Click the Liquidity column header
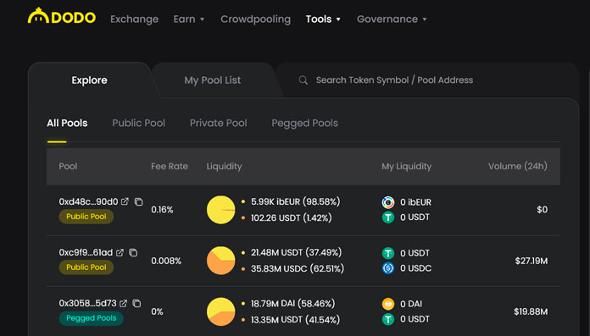Image resolution: width=590 pixels, height=336 pixels. (225, 167)
